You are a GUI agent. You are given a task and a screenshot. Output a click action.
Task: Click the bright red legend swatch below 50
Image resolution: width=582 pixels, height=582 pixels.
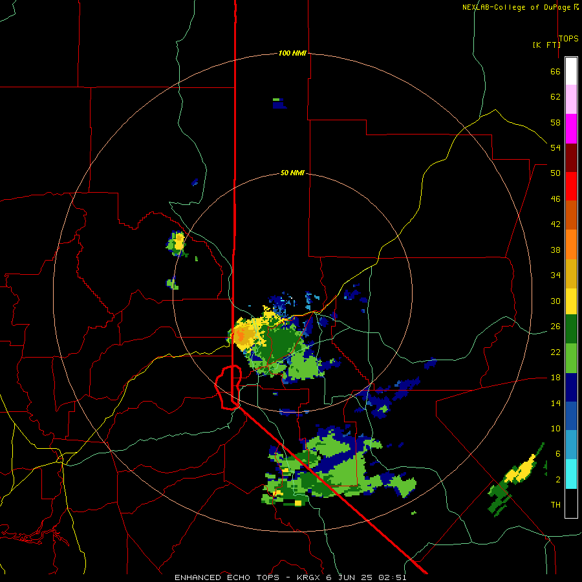point(571,186)
